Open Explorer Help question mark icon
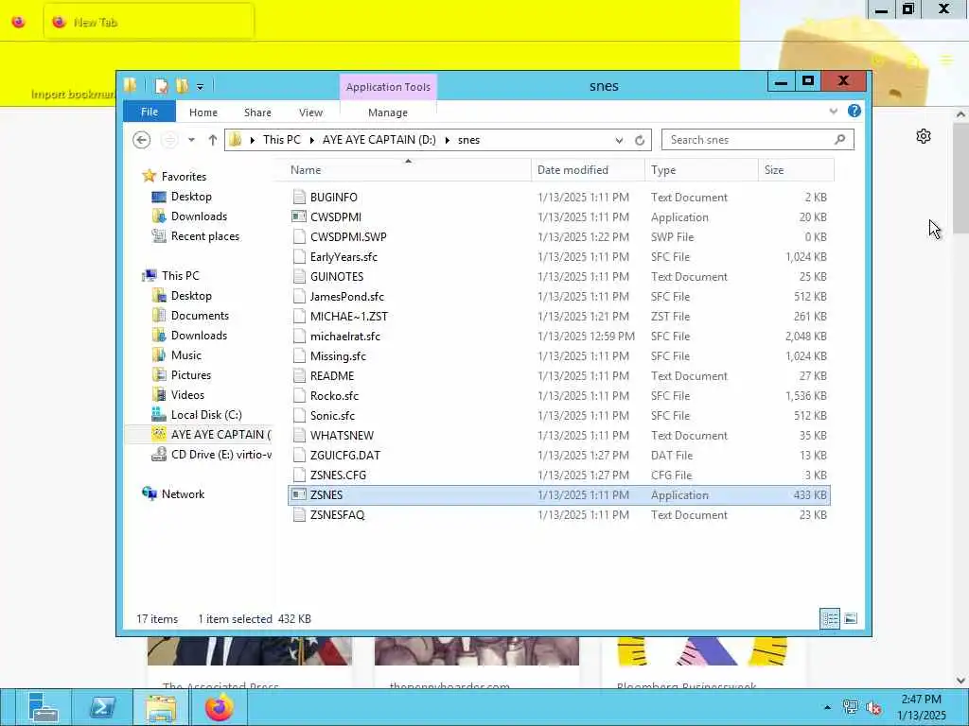 click(854, 111)
